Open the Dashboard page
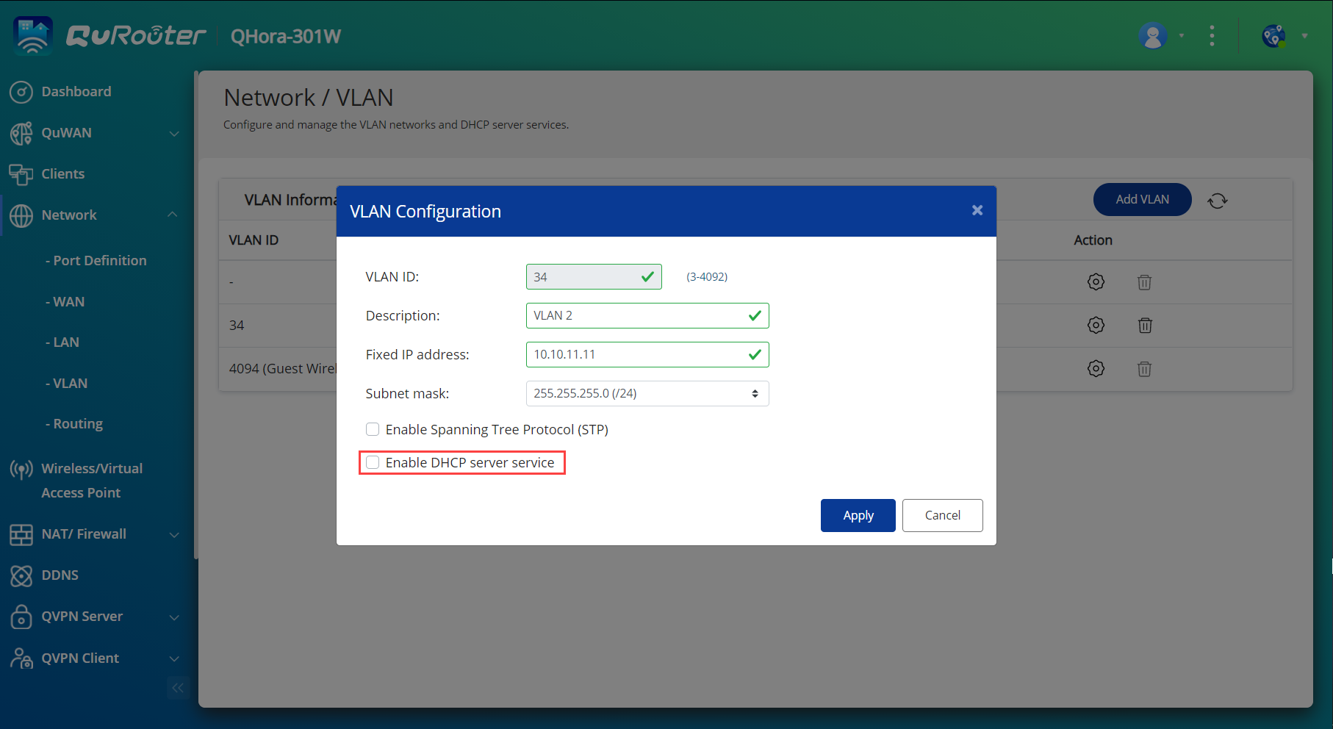The height and width of the screenshot is (729, 1333). coord(76,92)
